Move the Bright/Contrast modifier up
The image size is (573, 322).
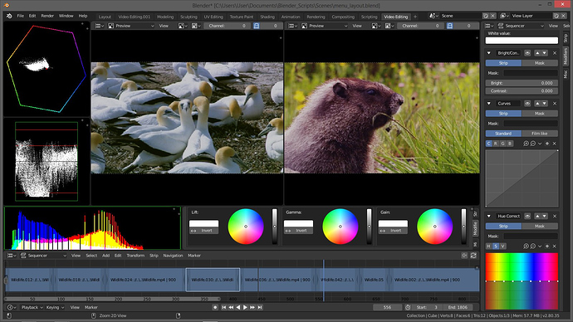[x=537, y=53]
